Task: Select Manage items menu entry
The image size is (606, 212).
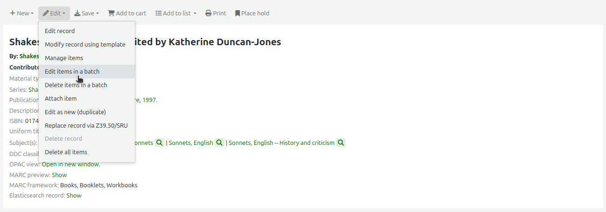Action: click(64, 58)
